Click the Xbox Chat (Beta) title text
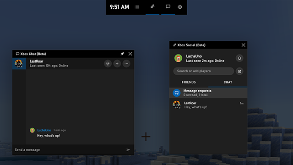This screenshot has width=293, height=165. tap(33, 54)
